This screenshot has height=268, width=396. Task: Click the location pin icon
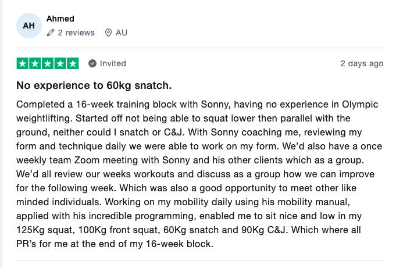108,33
